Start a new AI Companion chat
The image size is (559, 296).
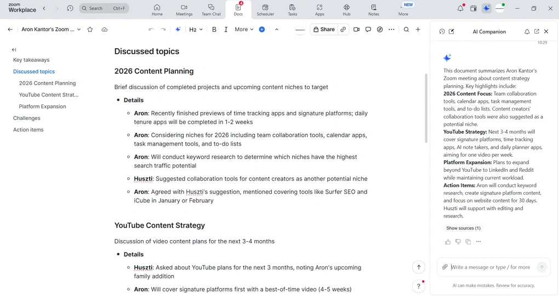pyautogui.click(x=452, y=31)
